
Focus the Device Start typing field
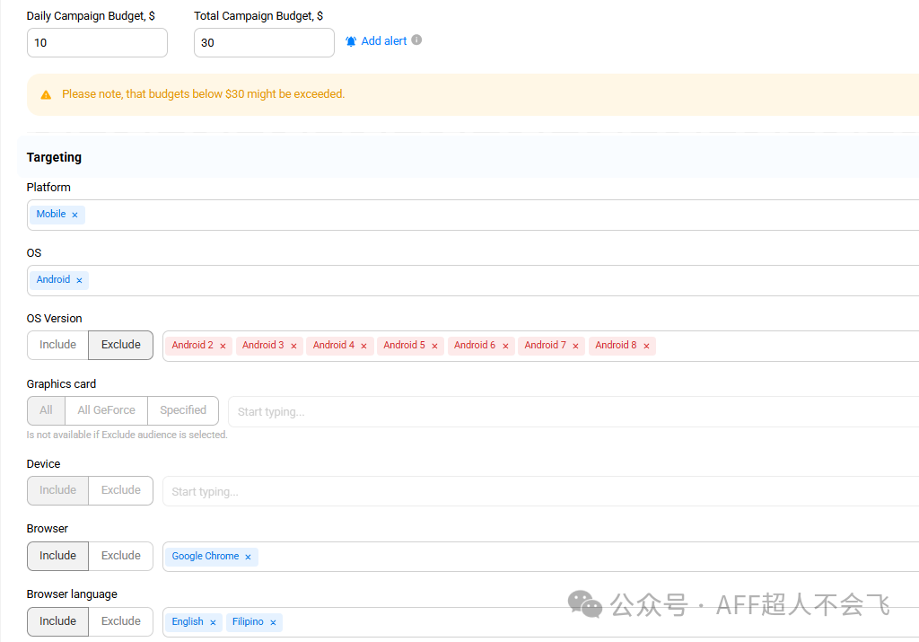pos(540,491)
